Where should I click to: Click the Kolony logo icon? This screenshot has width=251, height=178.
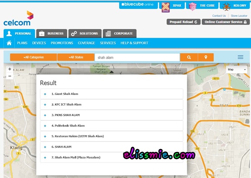(226, 7)
